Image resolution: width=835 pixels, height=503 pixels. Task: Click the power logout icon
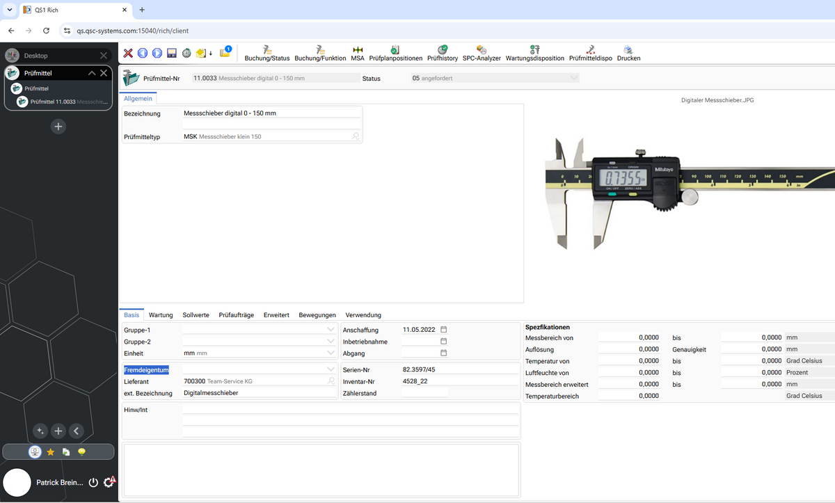pyautogui.click(x=94, y=482)
